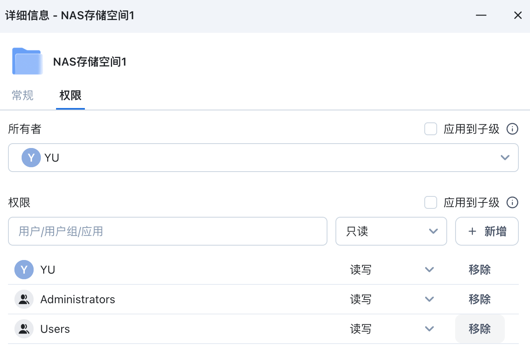Select the 权限 tab
Image resolution: width=530 pixels, height=356 pixels.
click(70, 96)
